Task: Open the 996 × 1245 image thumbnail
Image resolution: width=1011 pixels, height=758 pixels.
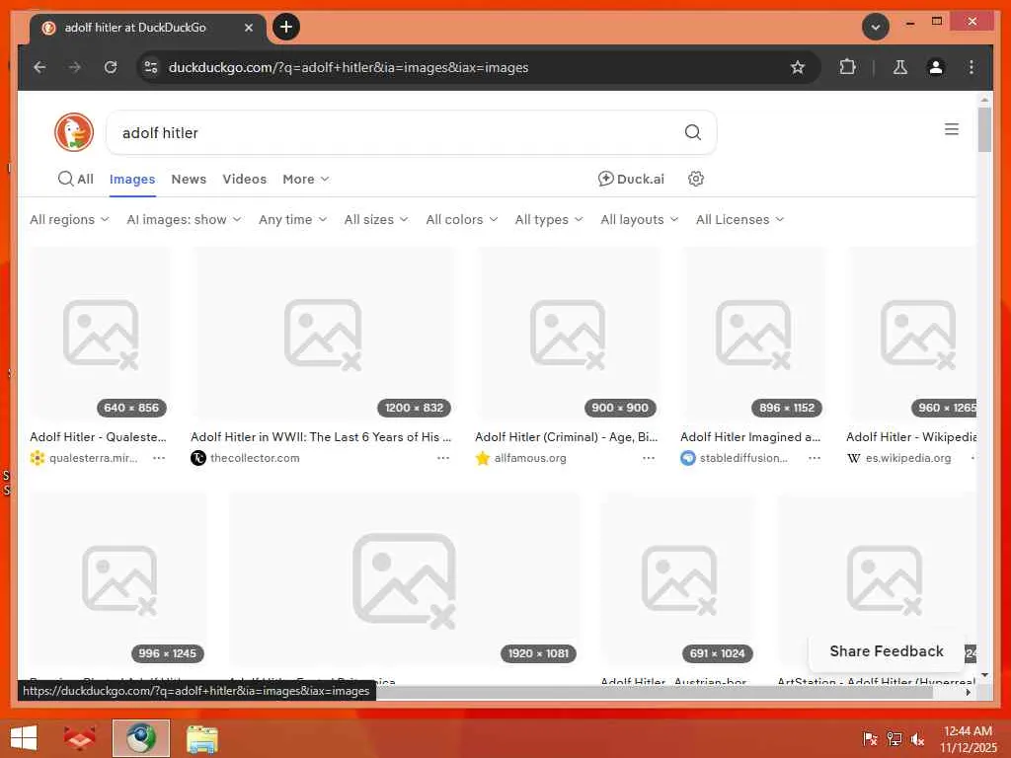Action: click(x=118, y=578)
